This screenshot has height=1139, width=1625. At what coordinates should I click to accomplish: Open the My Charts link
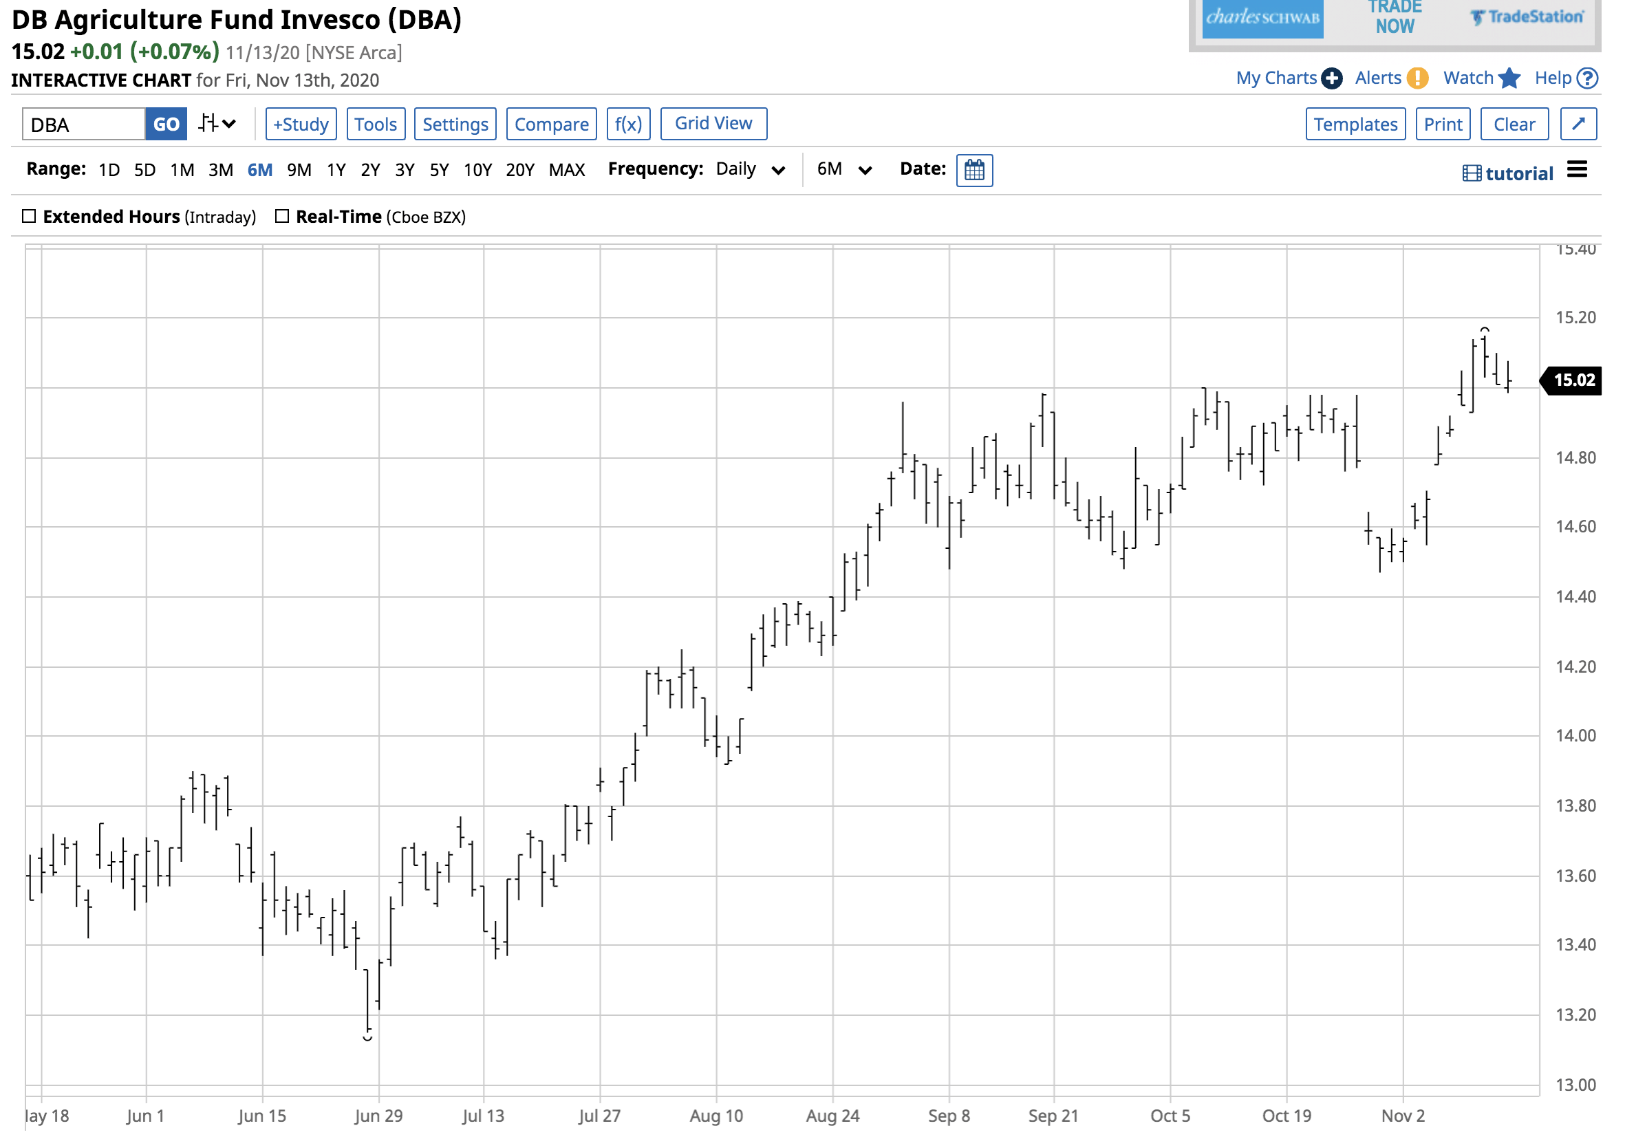coord(1276,78)
